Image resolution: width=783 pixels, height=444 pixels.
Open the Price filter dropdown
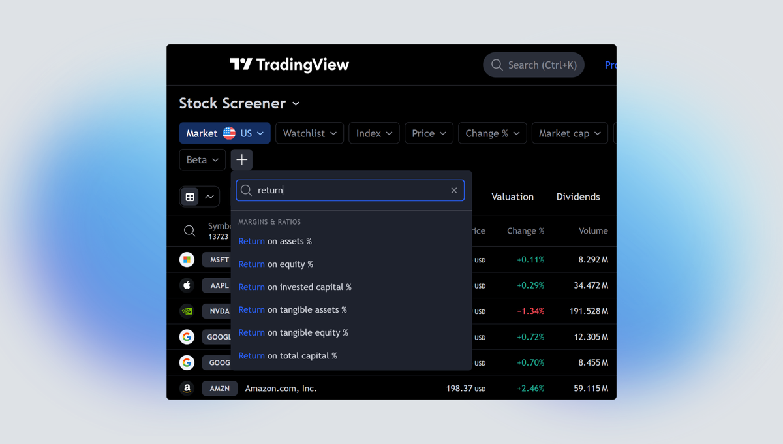pos(429,133)
